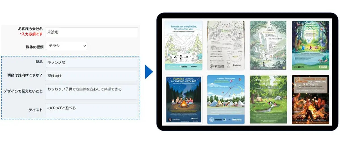The width and height of the screenshot is (340, 141).
Task: Click the red 入力必須です required notice
Action: (31, 34)
